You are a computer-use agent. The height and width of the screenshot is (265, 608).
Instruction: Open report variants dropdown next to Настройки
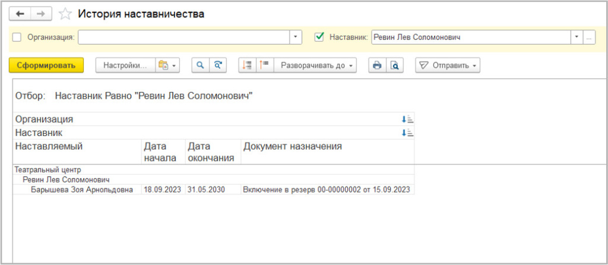point(167,65)
